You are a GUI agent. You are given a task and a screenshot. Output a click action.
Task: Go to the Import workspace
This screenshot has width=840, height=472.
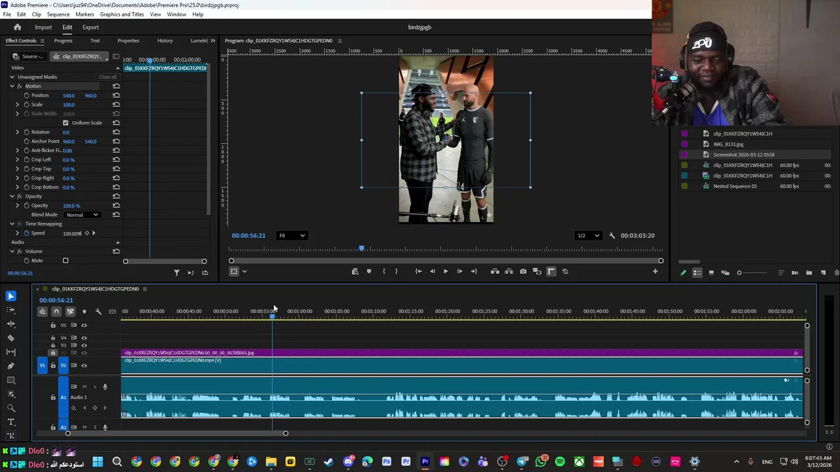tap(43, 28)
